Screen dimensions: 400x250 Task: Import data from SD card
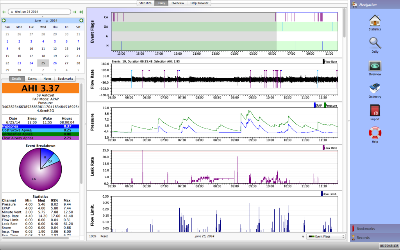pos(375,112)
